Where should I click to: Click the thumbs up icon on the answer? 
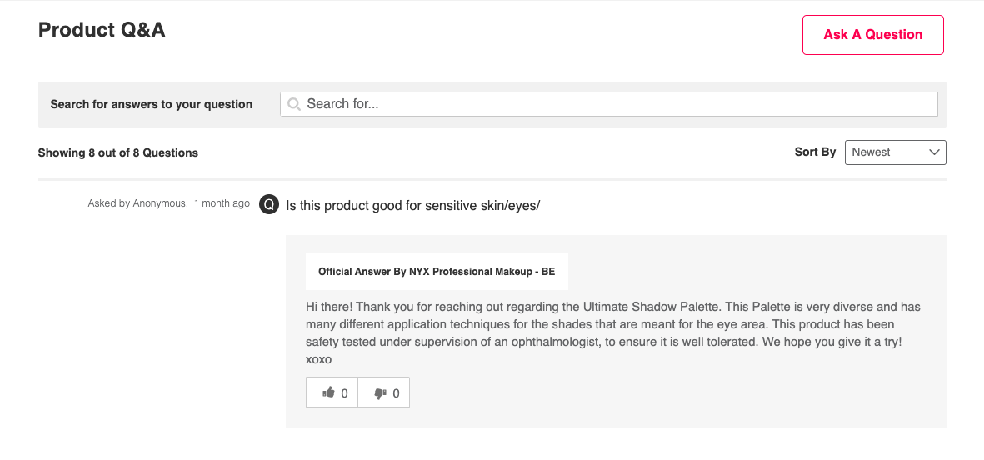(x=328, y=393)
